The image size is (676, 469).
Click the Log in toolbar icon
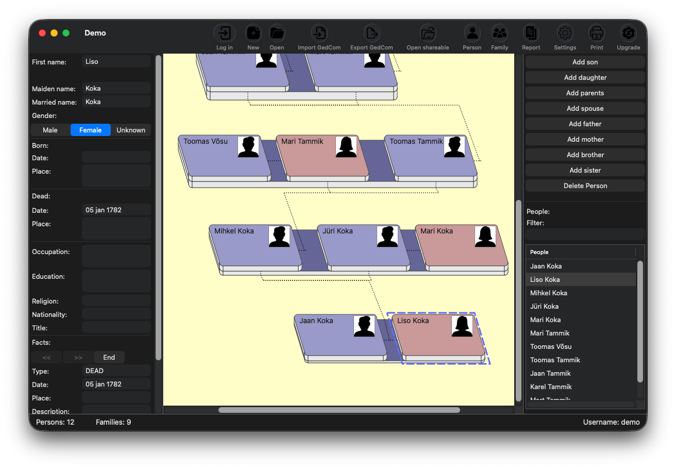point(224,34)
